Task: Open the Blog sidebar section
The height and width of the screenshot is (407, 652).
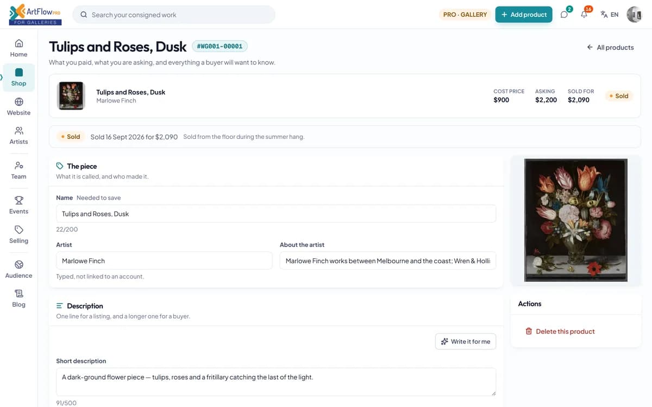Action: (x=18, y=298)
